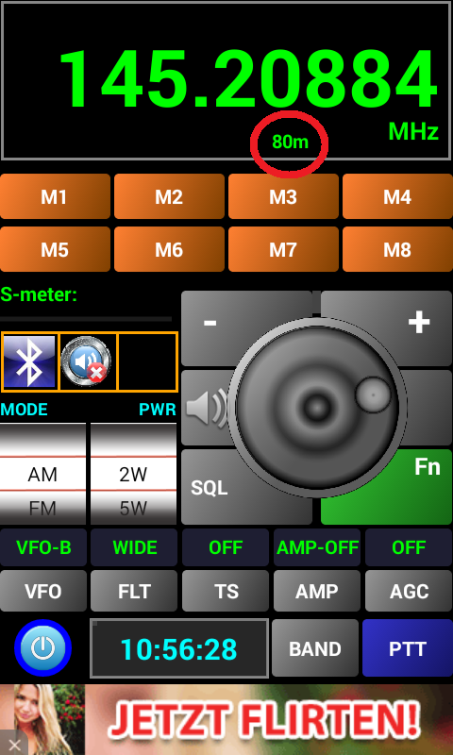Select 5W in the PWR picker

[133, 509]
